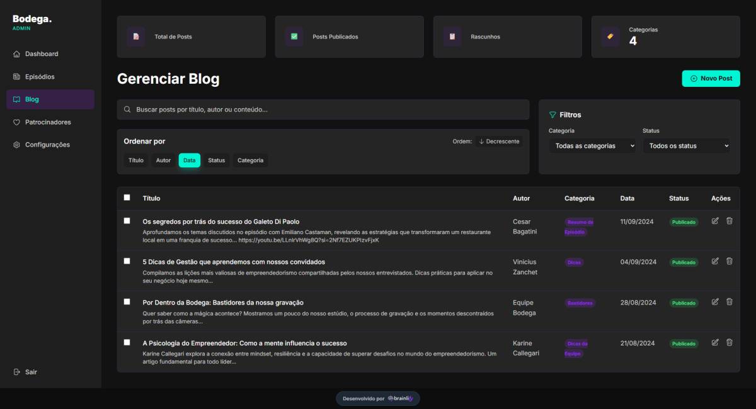This screenshot has width=756, height=409.
Task: Check the Galeto Di Paolo post row
Action: tap(127, 221)
